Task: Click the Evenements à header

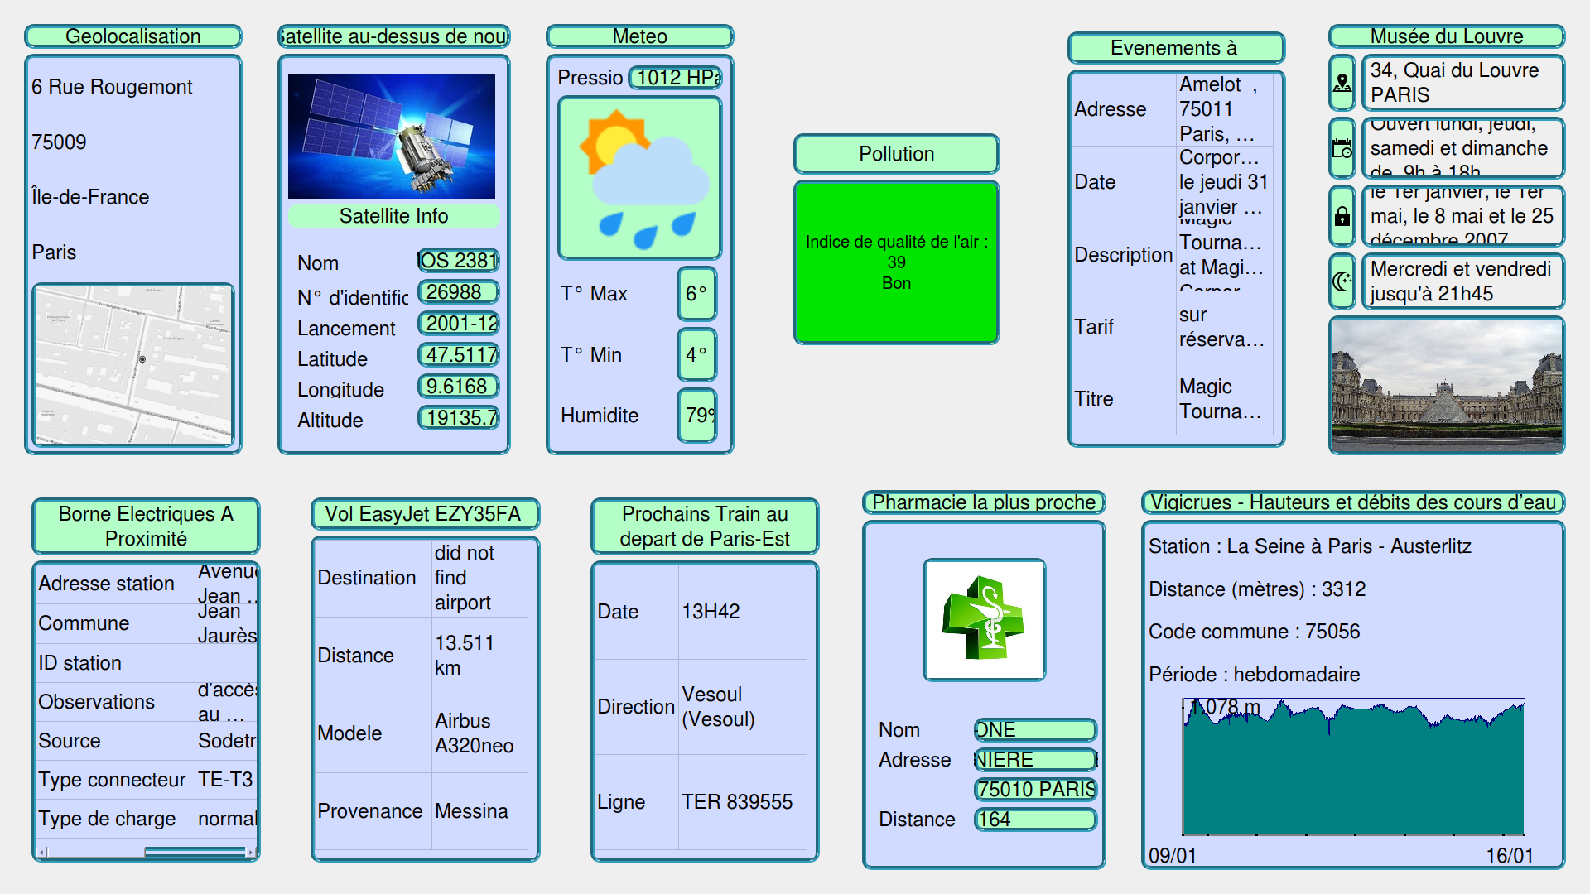Action: coord(1176,48)
